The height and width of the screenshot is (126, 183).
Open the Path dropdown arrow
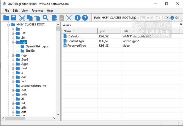[x=167, y=18]
